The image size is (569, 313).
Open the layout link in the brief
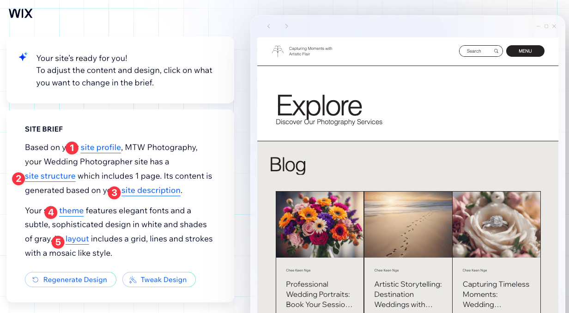point(77,239)
